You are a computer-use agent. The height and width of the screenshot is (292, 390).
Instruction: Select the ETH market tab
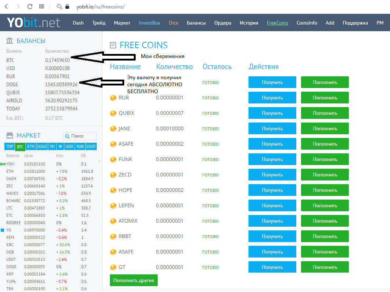pyautogui.click(x=31, y=146)
